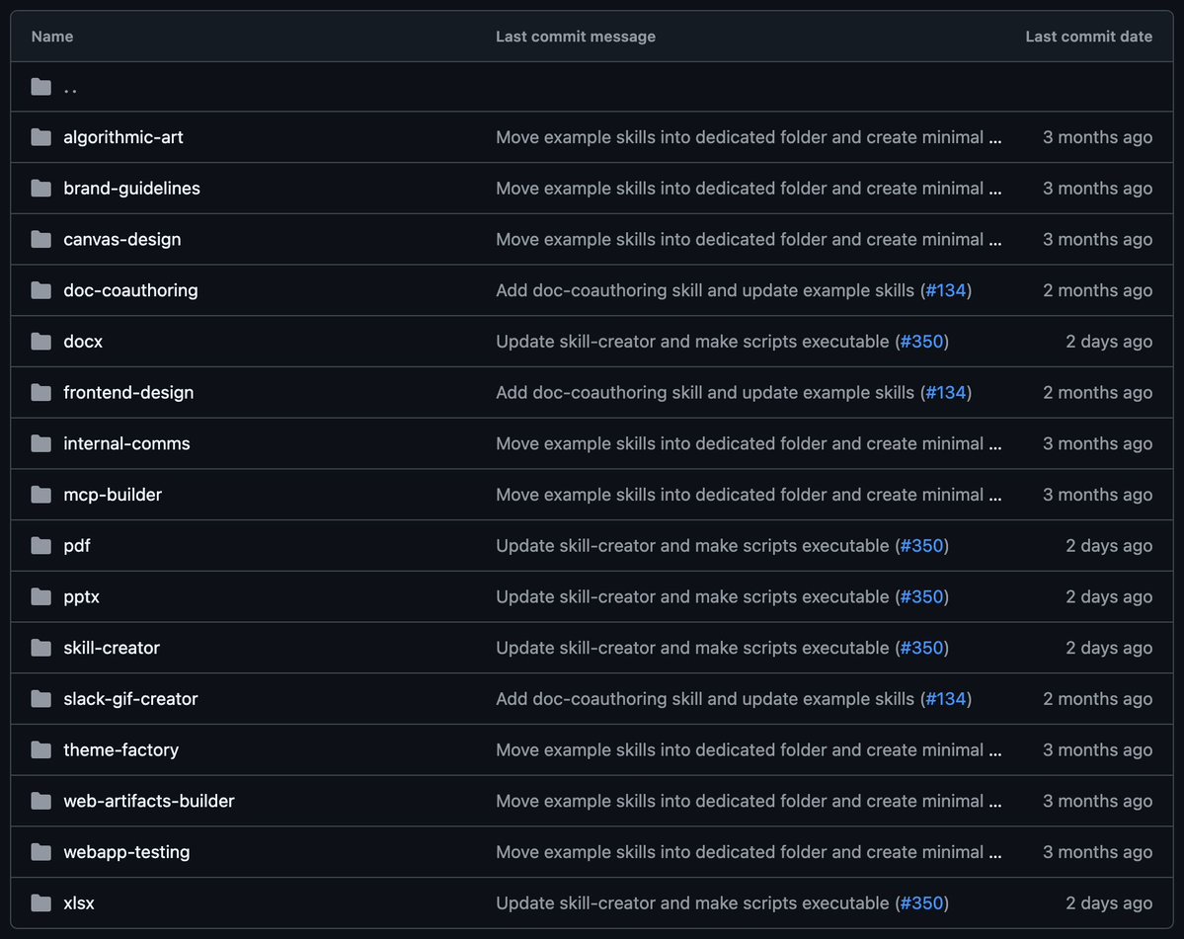The image size is (1184, 939).
Task: Open the web-artifacts-builder folder
Action: 149,801
